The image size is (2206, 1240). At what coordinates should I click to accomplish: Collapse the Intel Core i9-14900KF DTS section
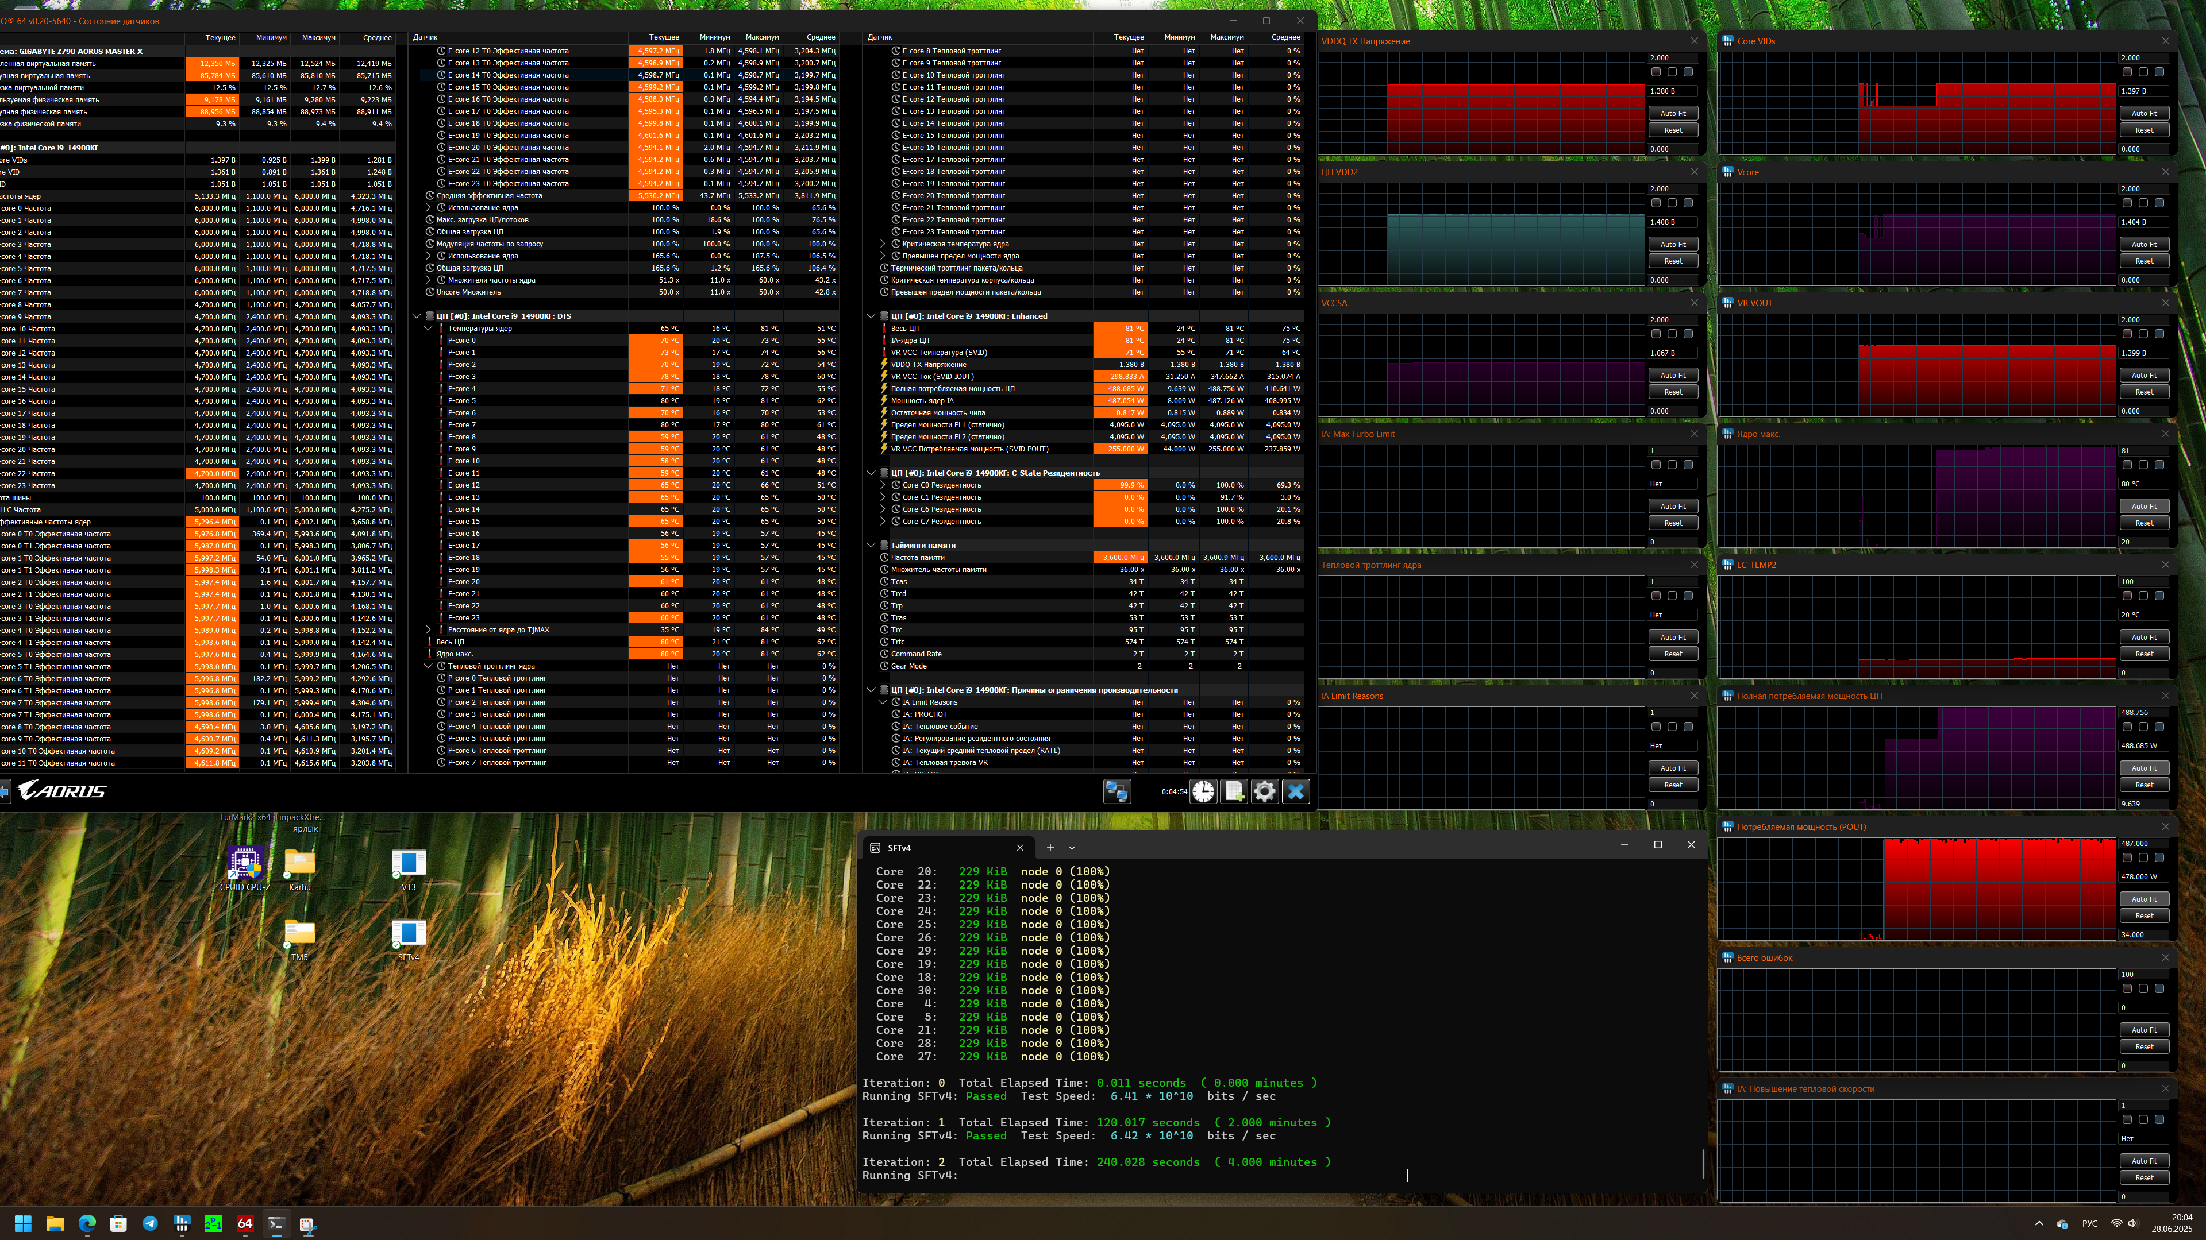pyautogui.click(x=417, y=316)
